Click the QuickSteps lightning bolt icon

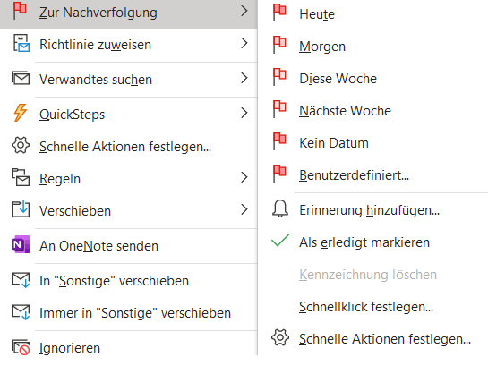click(x=21, y=113)
